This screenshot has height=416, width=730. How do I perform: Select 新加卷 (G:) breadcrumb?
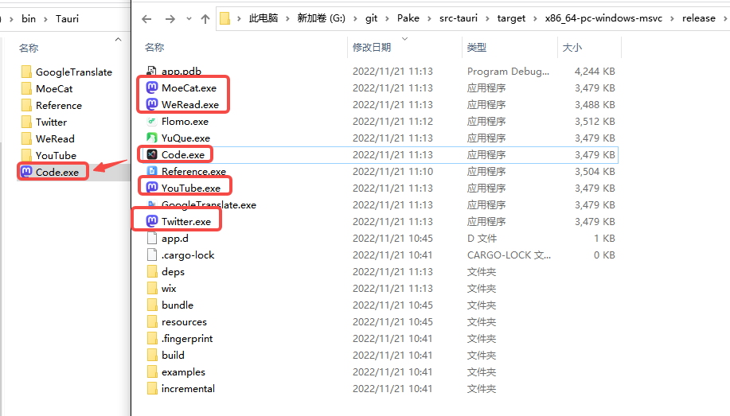click(322, 18)
